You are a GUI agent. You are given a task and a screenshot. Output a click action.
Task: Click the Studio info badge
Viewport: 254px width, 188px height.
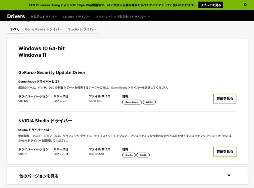pyautogui.click(x=129, y=155)
